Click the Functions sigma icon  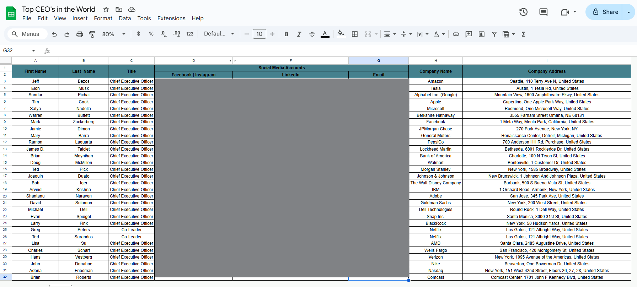[x=523, y=34]
